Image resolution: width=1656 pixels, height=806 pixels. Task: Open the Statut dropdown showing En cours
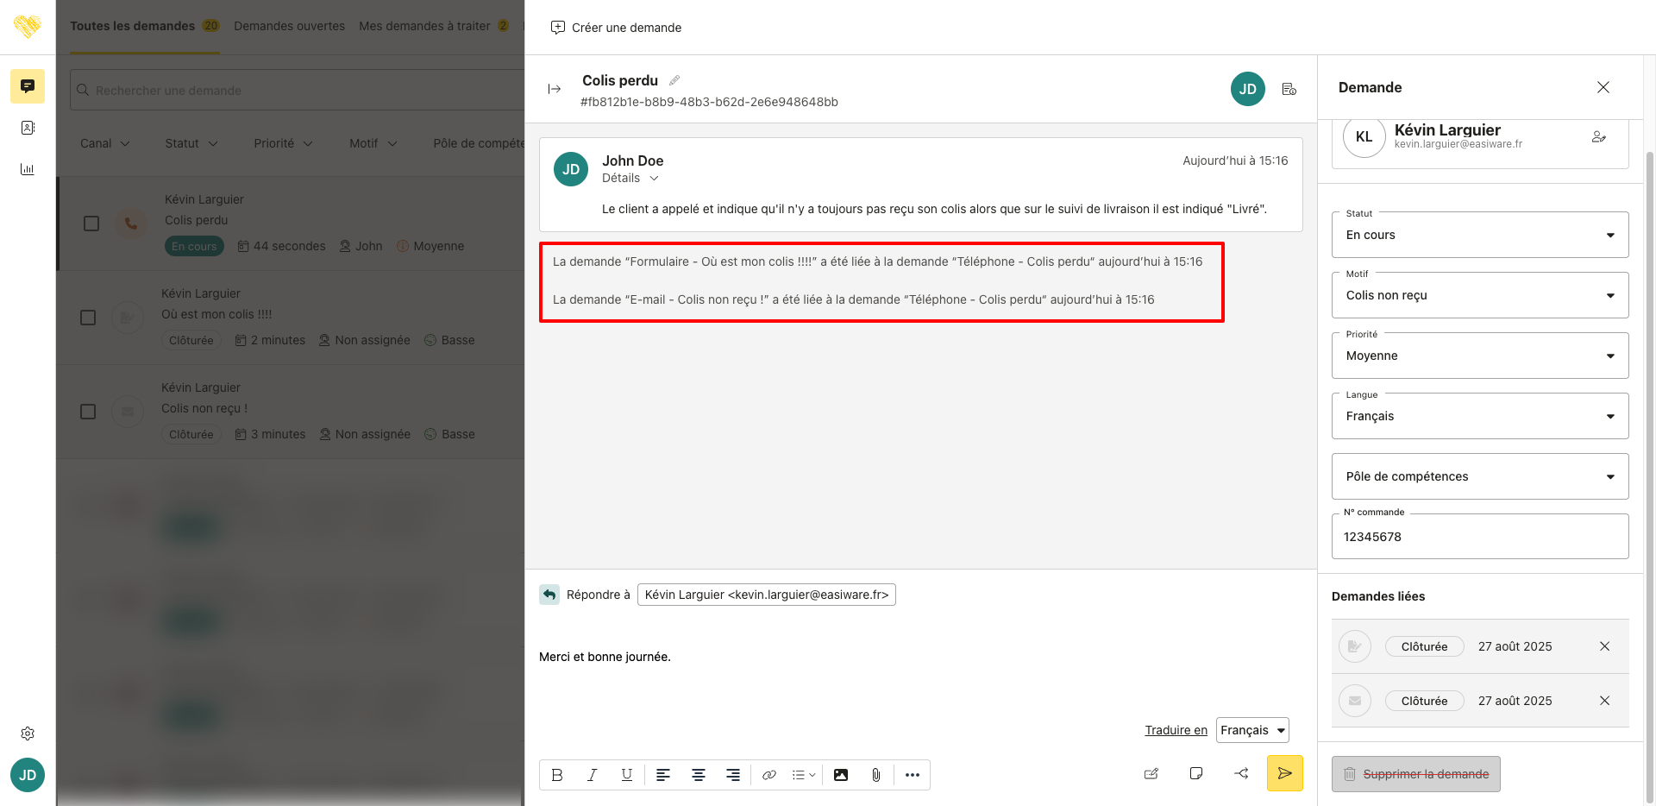[x=1479, y=235]
